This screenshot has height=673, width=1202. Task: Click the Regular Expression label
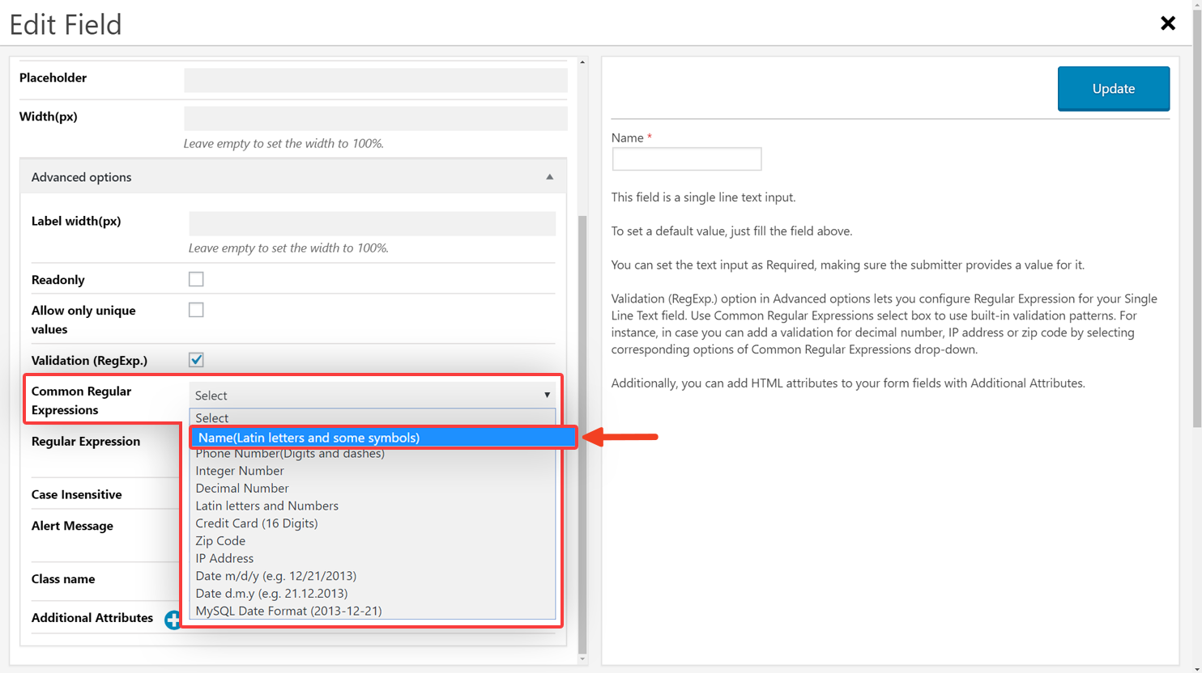coord(86,441)
